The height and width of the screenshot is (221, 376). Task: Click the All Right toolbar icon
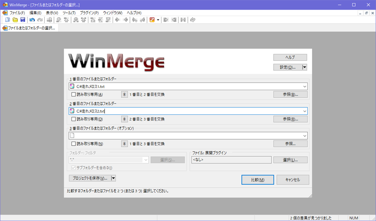click(x=166, y=20)
